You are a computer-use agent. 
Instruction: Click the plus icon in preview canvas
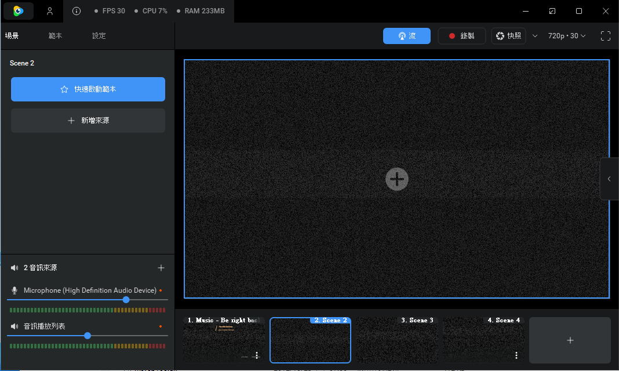[397, 179]
